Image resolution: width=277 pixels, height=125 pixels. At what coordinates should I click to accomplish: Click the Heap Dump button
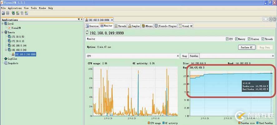pyautogui.click(x=265, y=48)
